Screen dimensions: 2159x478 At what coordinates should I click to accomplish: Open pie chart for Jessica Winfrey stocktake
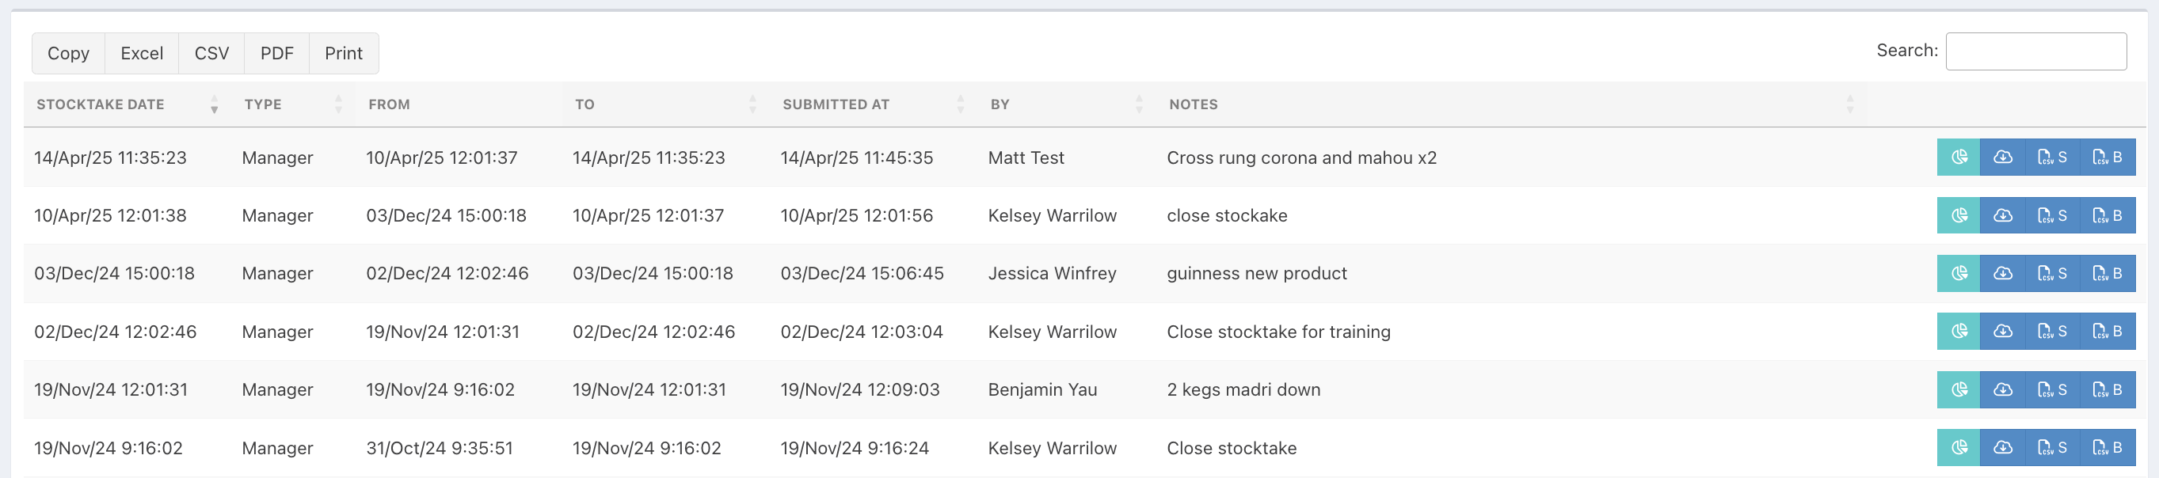coord(1959,274)
